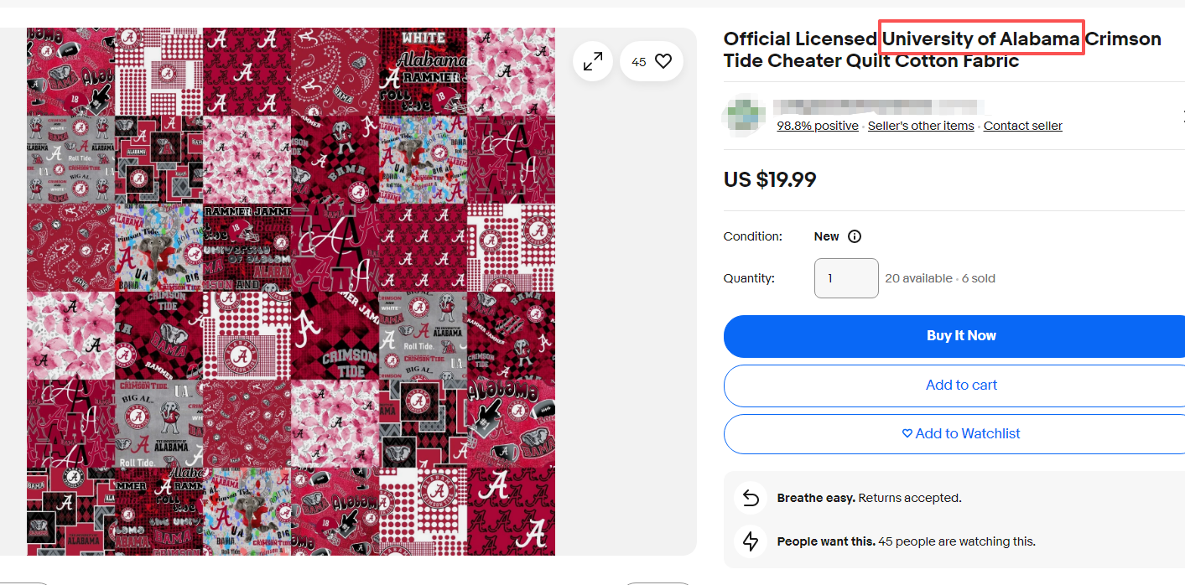Click the Alabama quilt fabric product image
This screenshot has height=585, width=1185.
click(x=290, y=291)
